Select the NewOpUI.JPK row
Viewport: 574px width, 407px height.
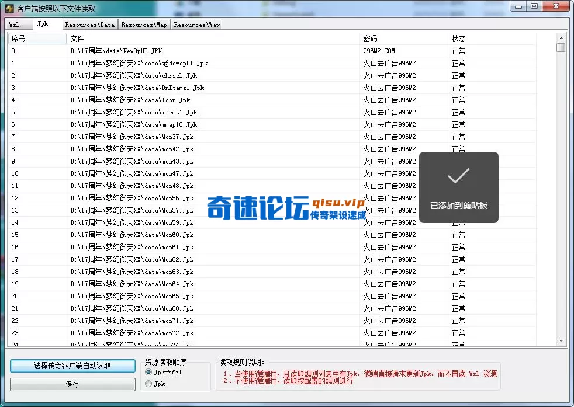[x=175, y=50]
